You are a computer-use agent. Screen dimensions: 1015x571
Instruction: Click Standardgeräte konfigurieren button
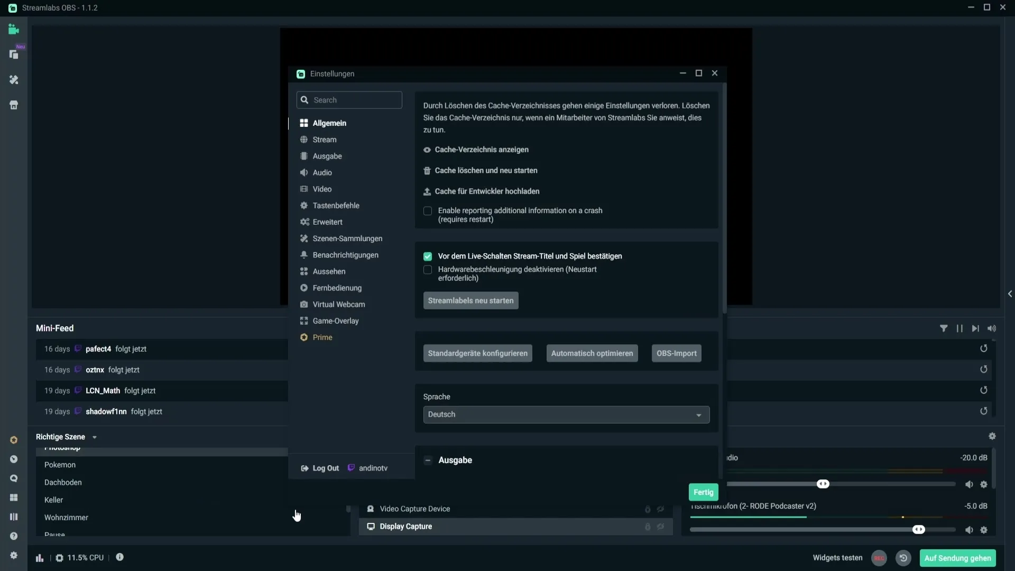click(477, 353)
